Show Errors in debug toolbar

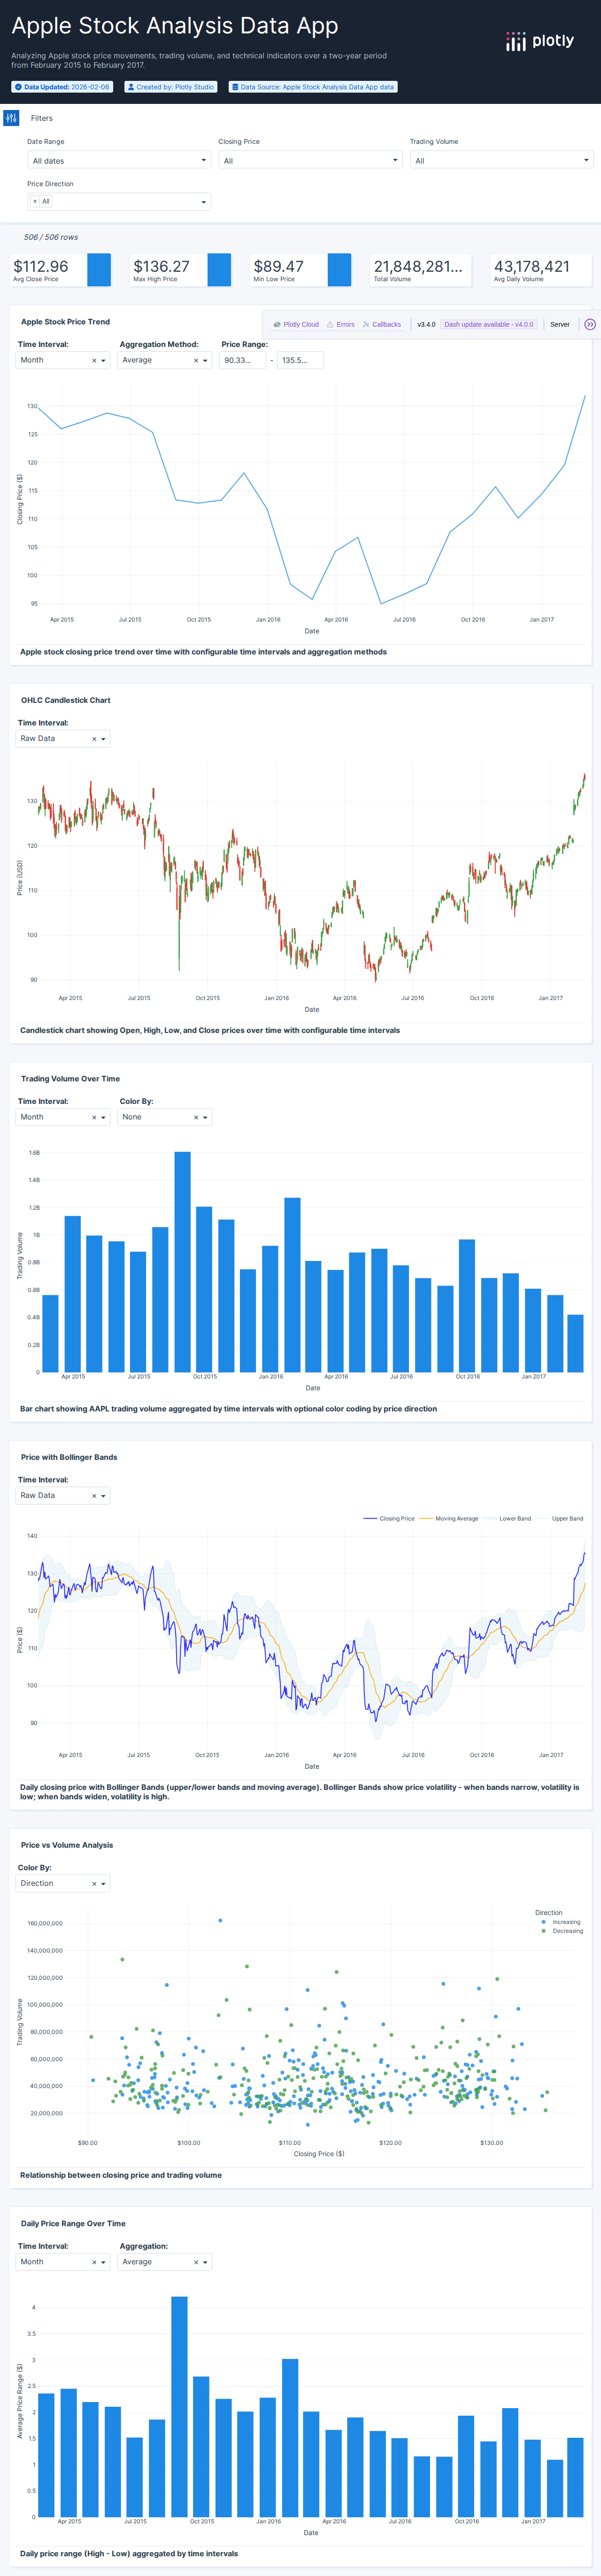click(x=340, y=324)
